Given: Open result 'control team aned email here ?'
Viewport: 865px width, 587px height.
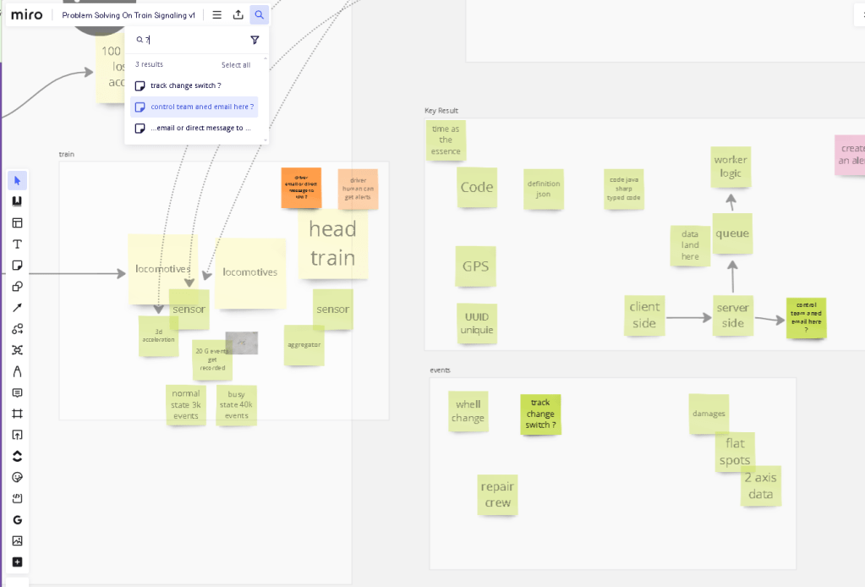Looking at the screenshot, I should (194, 107).
